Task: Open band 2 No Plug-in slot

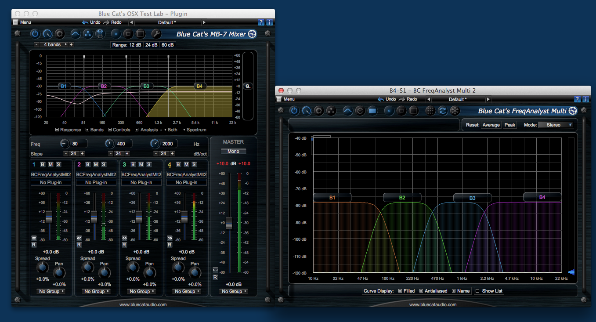Action: [96, 182]
